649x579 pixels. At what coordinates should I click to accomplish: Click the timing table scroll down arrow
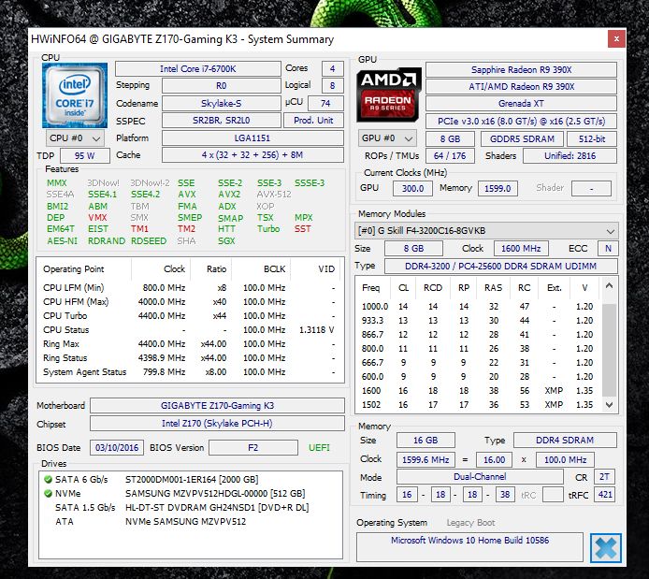(609, 405)
